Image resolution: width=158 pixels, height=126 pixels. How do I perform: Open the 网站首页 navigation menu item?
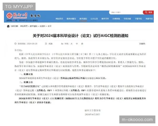pyautogui.click(x=59, y=19)
